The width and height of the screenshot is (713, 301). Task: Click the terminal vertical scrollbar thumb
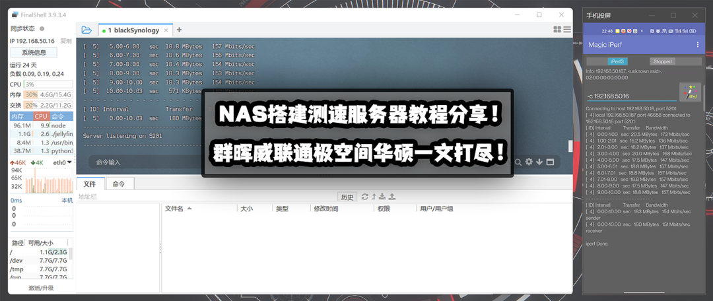[570, 146]
